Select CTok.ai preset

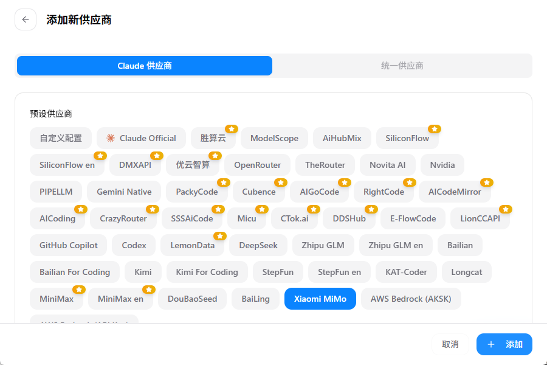point(294,218)
